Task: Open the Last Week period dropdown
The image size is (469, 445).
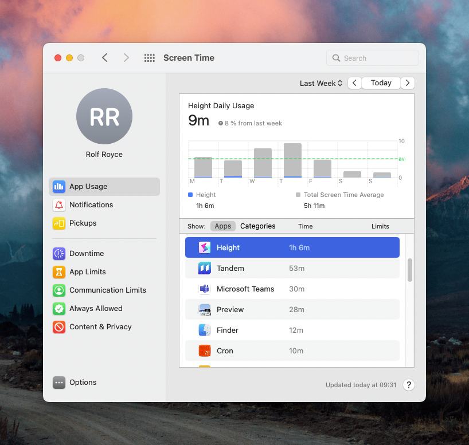Action: 321,83
